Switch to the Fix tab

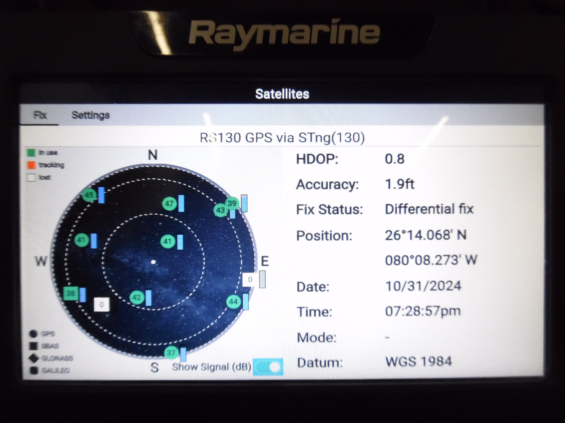(x=40, y=115)
